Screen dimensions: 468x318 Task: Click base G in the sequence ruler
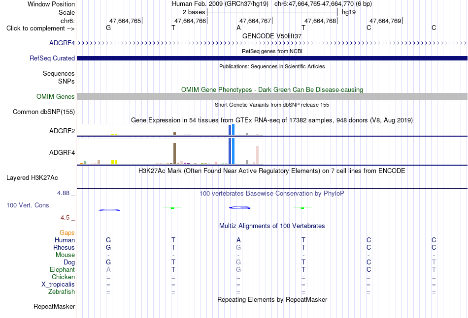coord(108,28)
